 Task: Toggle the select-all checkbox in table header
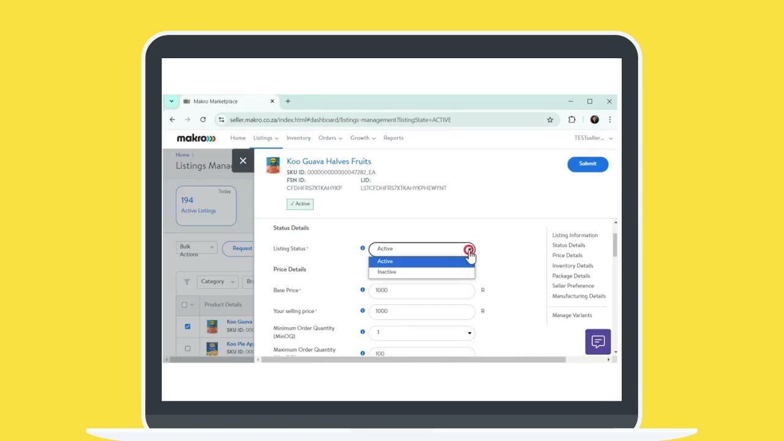click(184, 304)
